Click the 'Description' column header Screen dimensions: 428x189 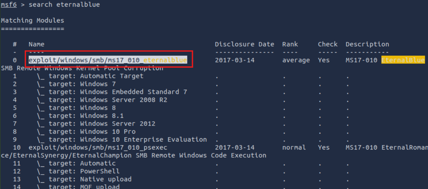[x=367, y=44]
